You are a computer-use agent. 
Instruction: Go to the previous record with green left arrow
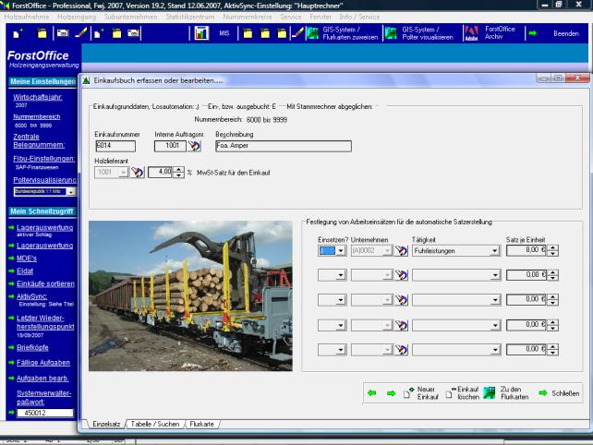[371, 393]
